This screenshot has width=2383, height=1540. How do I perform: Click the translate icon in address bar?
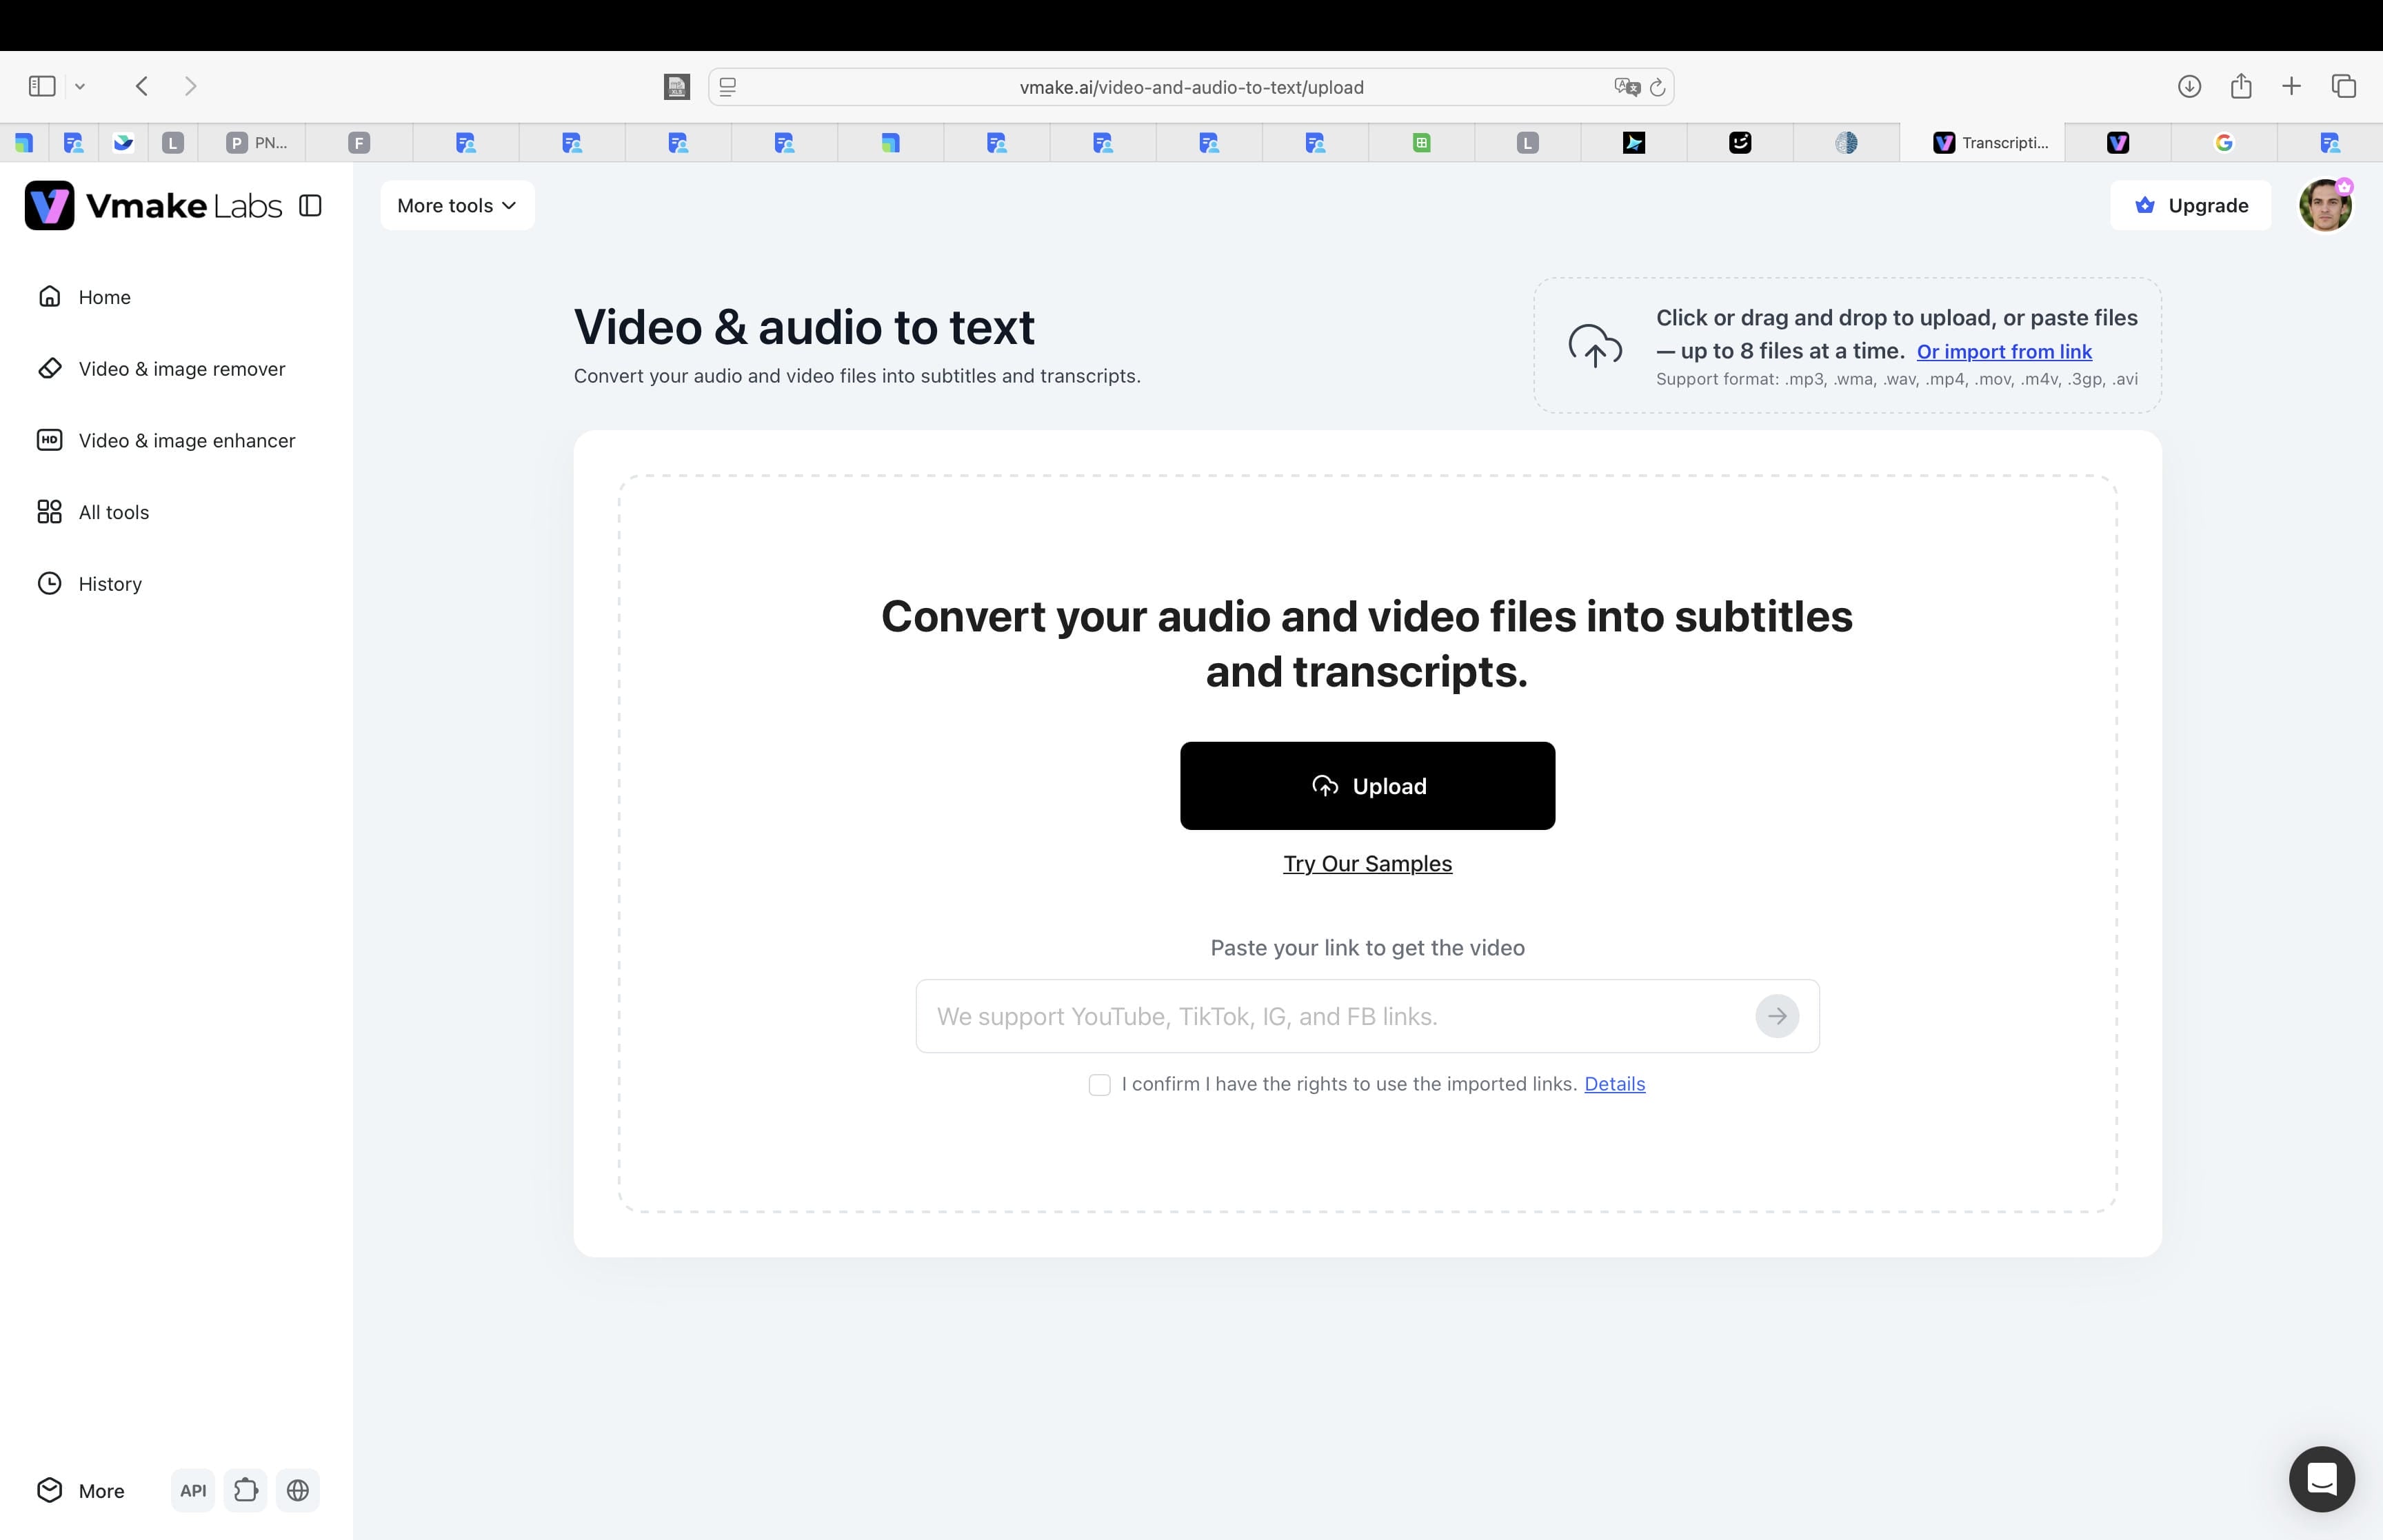1626,87
